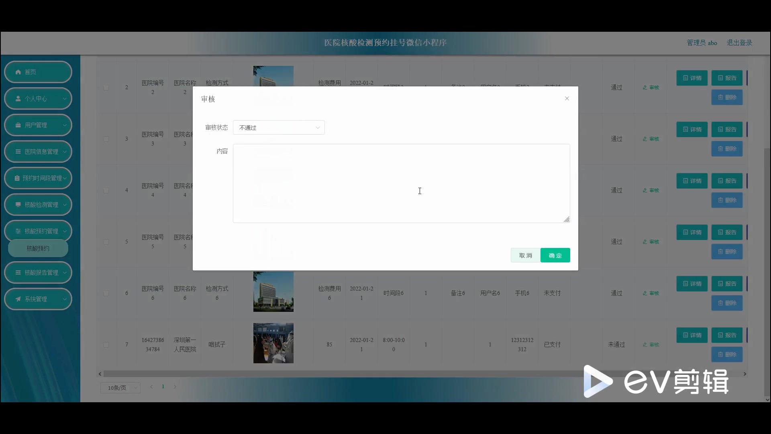The image size is (771, 434).
Task: Click the paper-plane icon in 系统管理
Action: coord(18,299)
